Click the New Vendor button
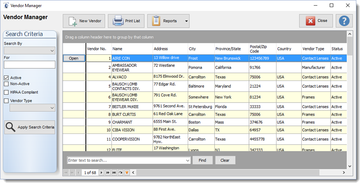The height and width of the screenshot is (186, 363). (84, 21)
